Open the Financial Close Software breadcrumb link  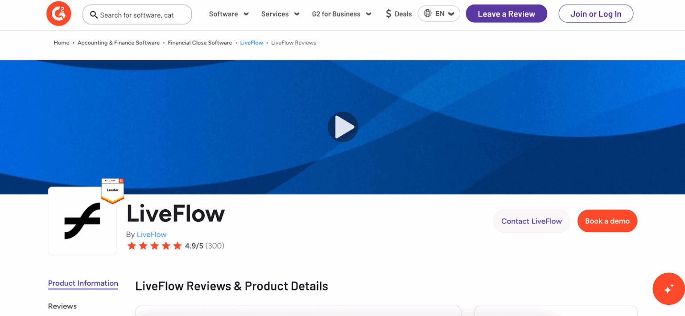200,42
